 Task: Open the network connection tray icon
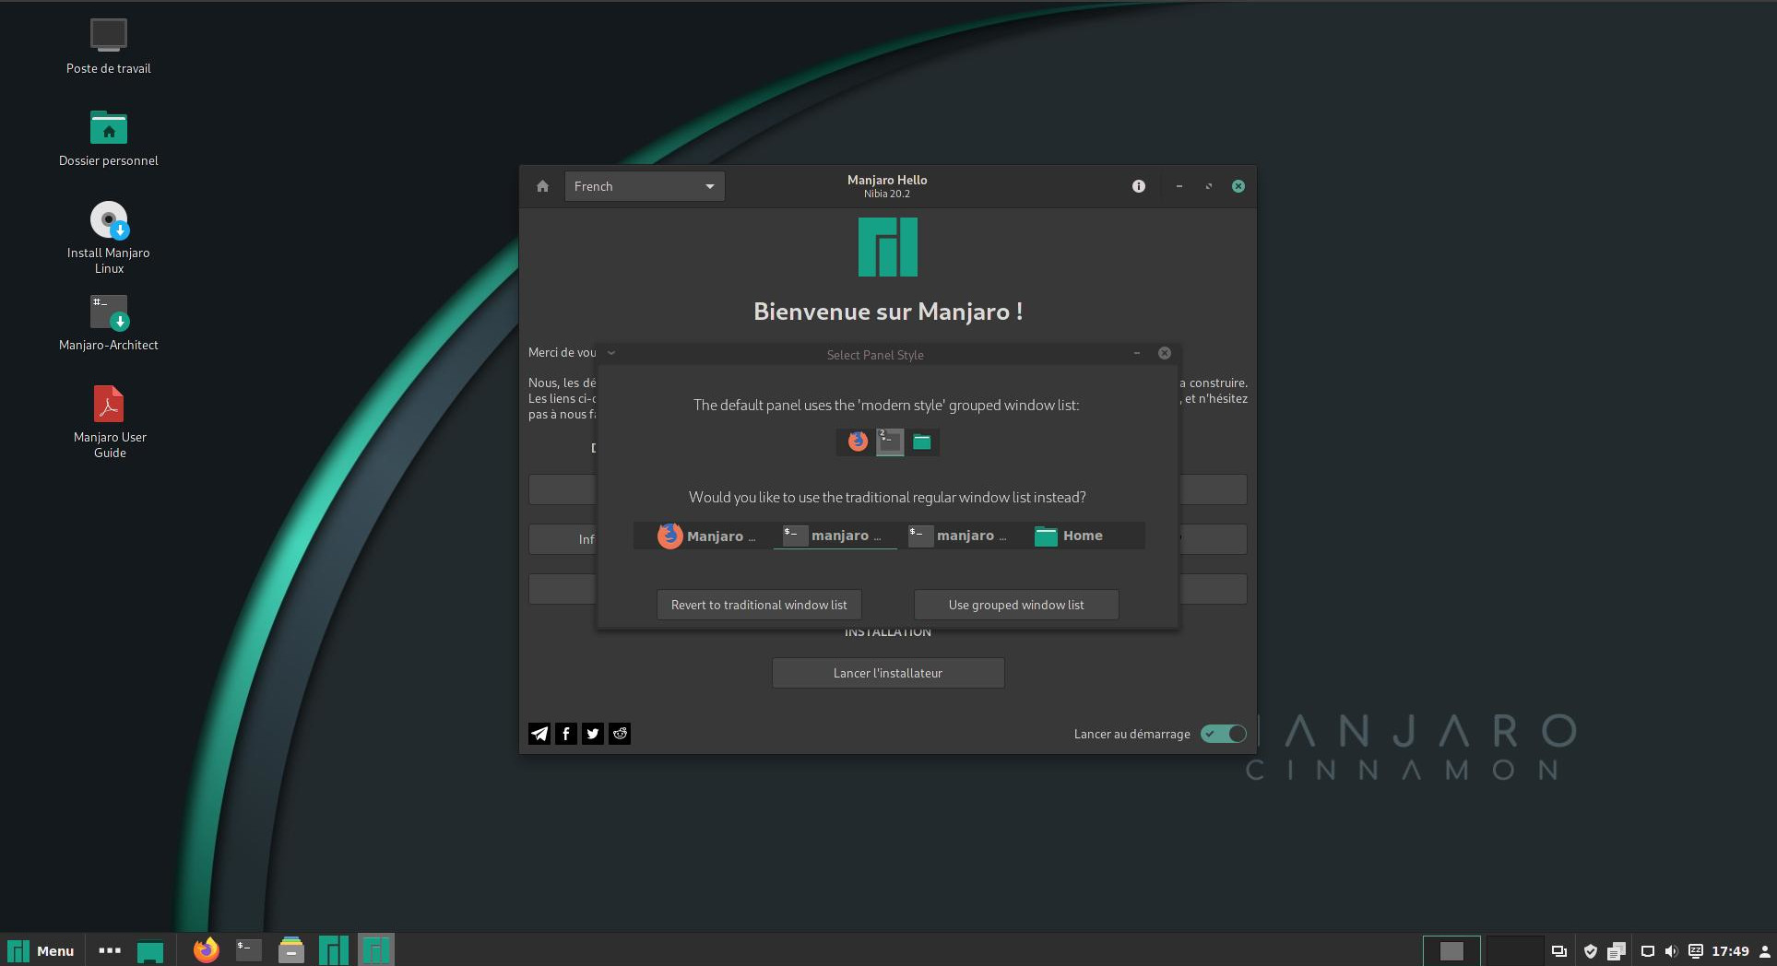tap(1648, 951)
